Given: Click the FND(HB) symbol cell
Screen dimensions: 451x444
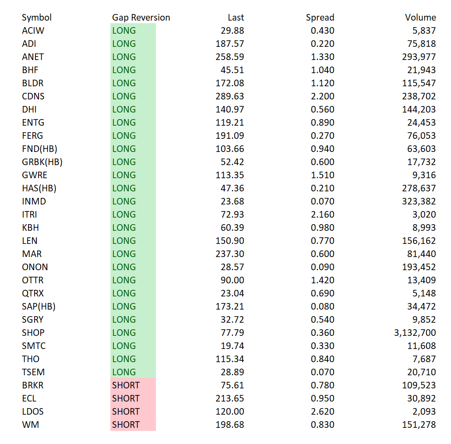Looking at the screenshot, I should [39, 149].
